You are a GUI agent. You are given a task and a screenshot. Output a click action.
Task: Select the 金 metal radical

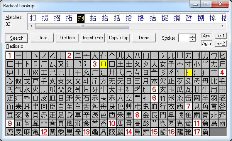click(146, 115)
